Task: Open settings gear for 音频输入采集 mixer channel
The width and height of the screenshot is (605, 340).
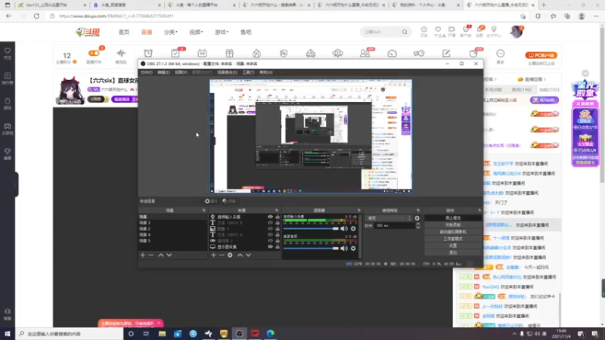Action: point(353,229)
